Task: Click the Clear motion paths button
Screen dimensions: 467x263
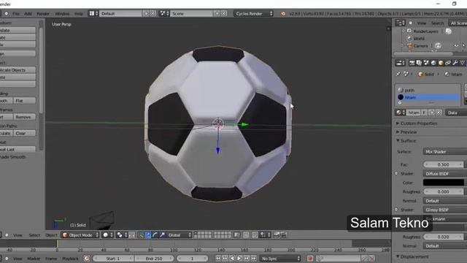Action: pos(24,133)
